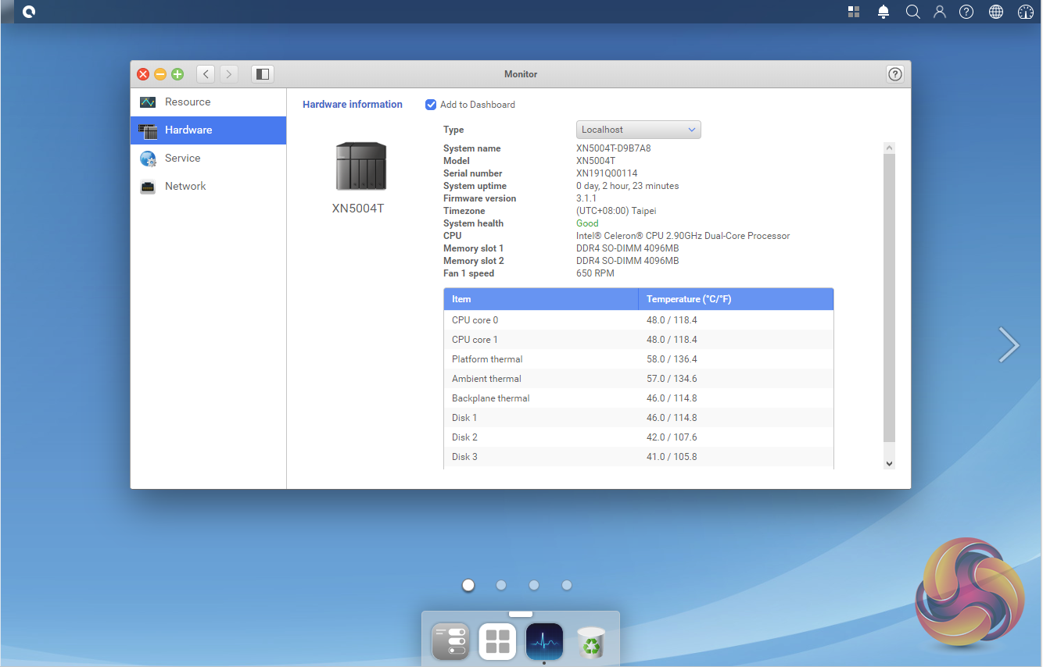Click the search magnifier icon
The height and width of the screenshot is (667, 1043).
pos(912,12)
